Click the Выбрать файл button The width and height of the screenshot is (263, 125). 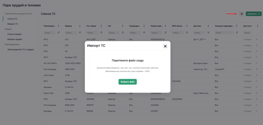pyautogui.click(x=127, y=82)
